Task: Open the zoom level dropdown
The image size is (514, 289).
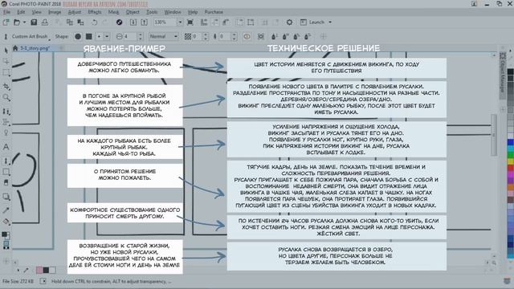Action: pyautogui.click(x=180, y=22)
